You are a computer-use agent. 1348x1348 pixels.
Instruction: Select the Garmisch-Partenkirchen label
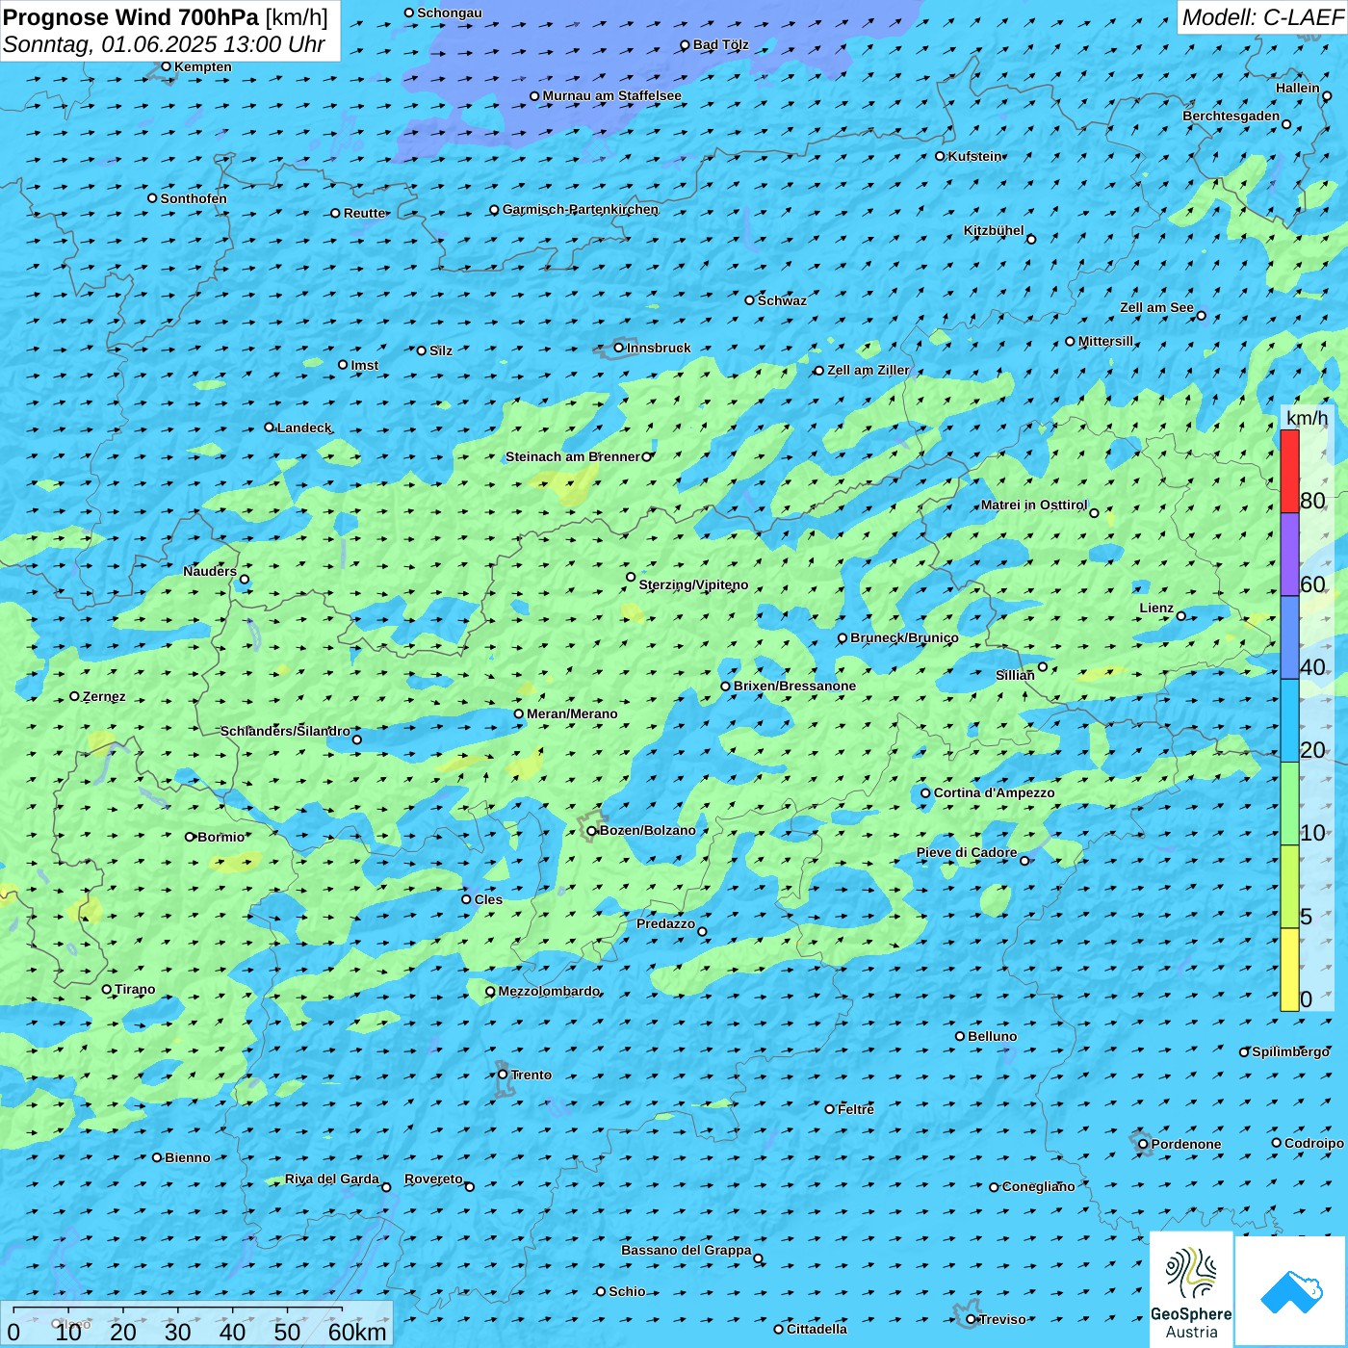(x=581, y=210)
